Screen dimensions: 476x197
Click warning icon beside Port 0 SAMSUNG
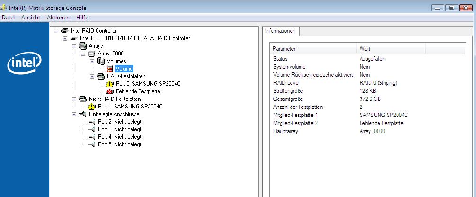(110, 84)
